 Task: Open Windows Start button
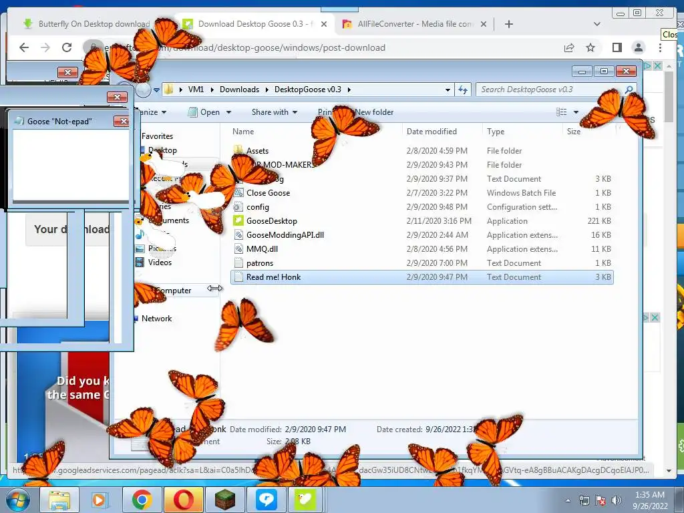[x=17, y=500]
